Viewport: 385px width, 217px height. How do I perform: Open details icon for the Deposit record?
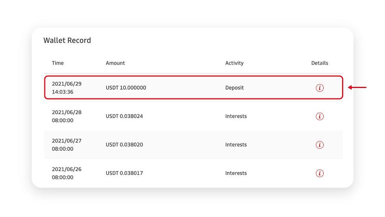(320, 88)
